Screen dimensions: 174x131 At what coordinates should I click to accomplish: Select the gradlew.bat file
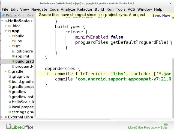click(23, 97)
